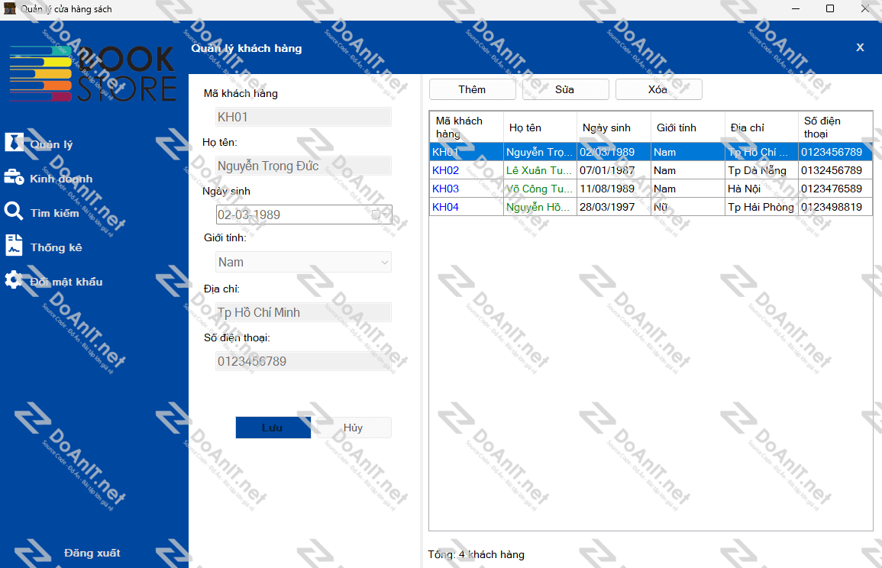Image resolution: width=882 pixels, height=568 pixels.
Task: Click the Tìm kiếm magnifier icon
Action: coord(14,211)
